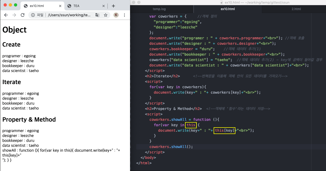This screenshot has width=326, height=171.
Task: Click the '</body>' closing tag
Action: (x=148, y=158)
